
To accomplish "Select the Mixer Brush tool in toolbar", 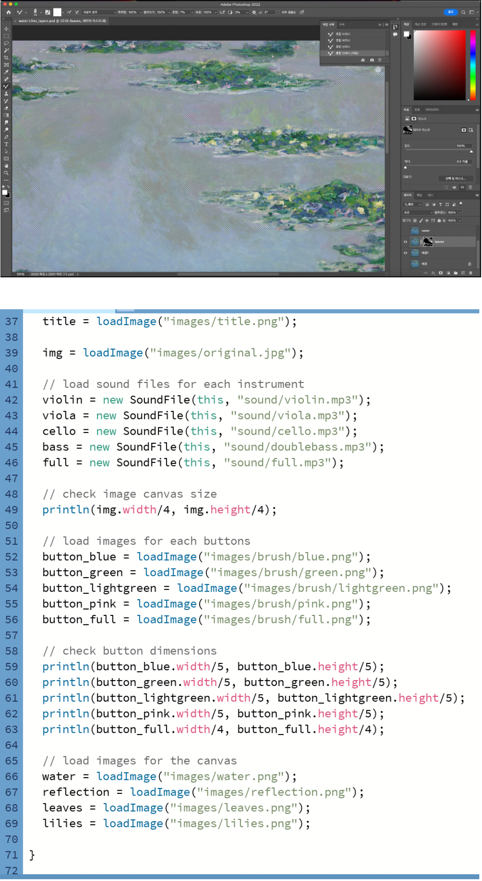I will coord(6,86).
